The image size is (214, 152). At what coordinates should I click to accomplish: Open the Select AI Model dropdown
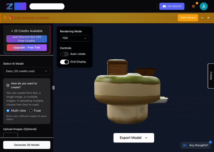(x=27, y=71)
